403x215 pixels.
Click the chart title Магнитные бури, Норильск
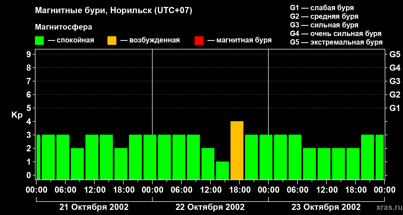(x=114, y=11)
